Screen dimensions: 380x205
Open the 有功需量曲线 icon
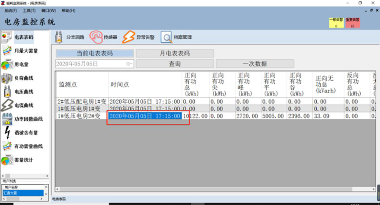(7, 146)
